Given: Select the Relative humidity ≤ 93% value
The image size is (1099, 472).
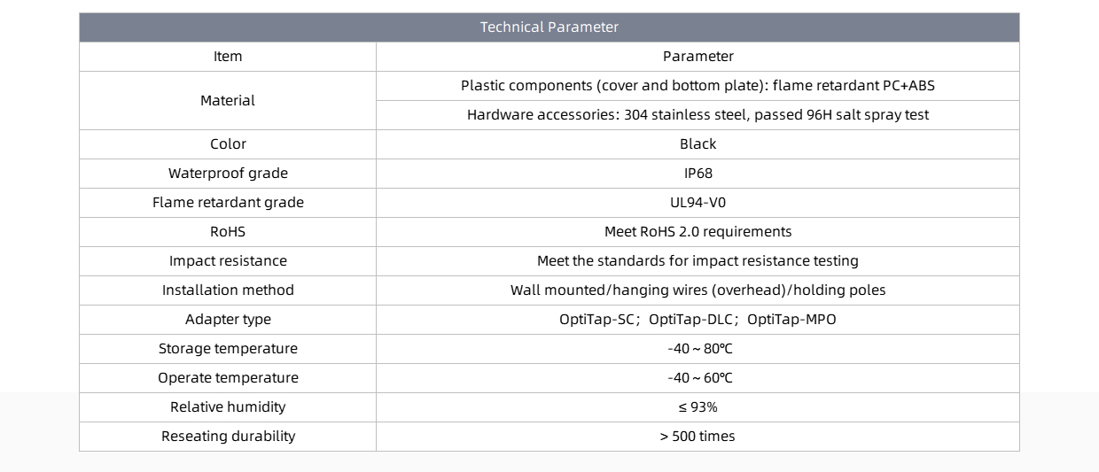Looking at the screenshot, I should 698,407.
